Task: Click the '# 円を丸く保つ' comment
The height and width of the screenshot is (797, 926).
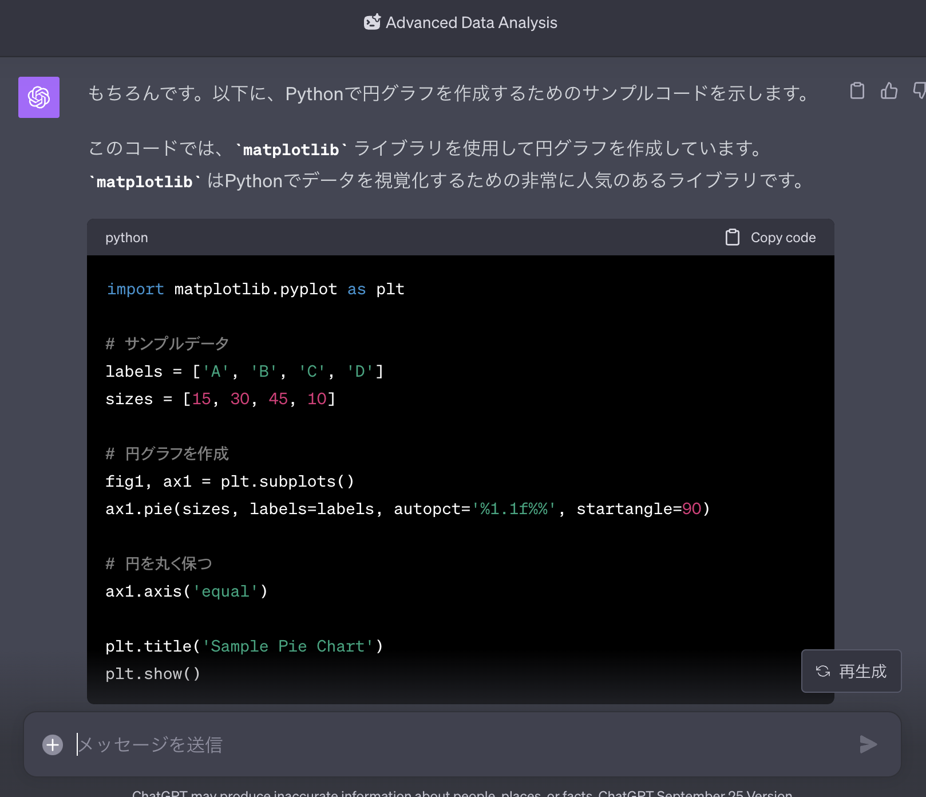Action: [x=159, y=564]
